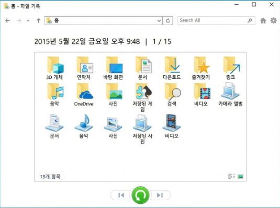Open the 저장된 게임 saved games folder

pyautogui.click(x=142, y=97)
